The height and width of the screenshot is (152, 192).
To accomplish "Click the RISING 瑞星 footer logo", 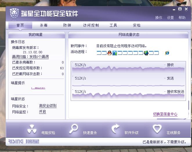I will pyautogui.click(x=24, y=142).
